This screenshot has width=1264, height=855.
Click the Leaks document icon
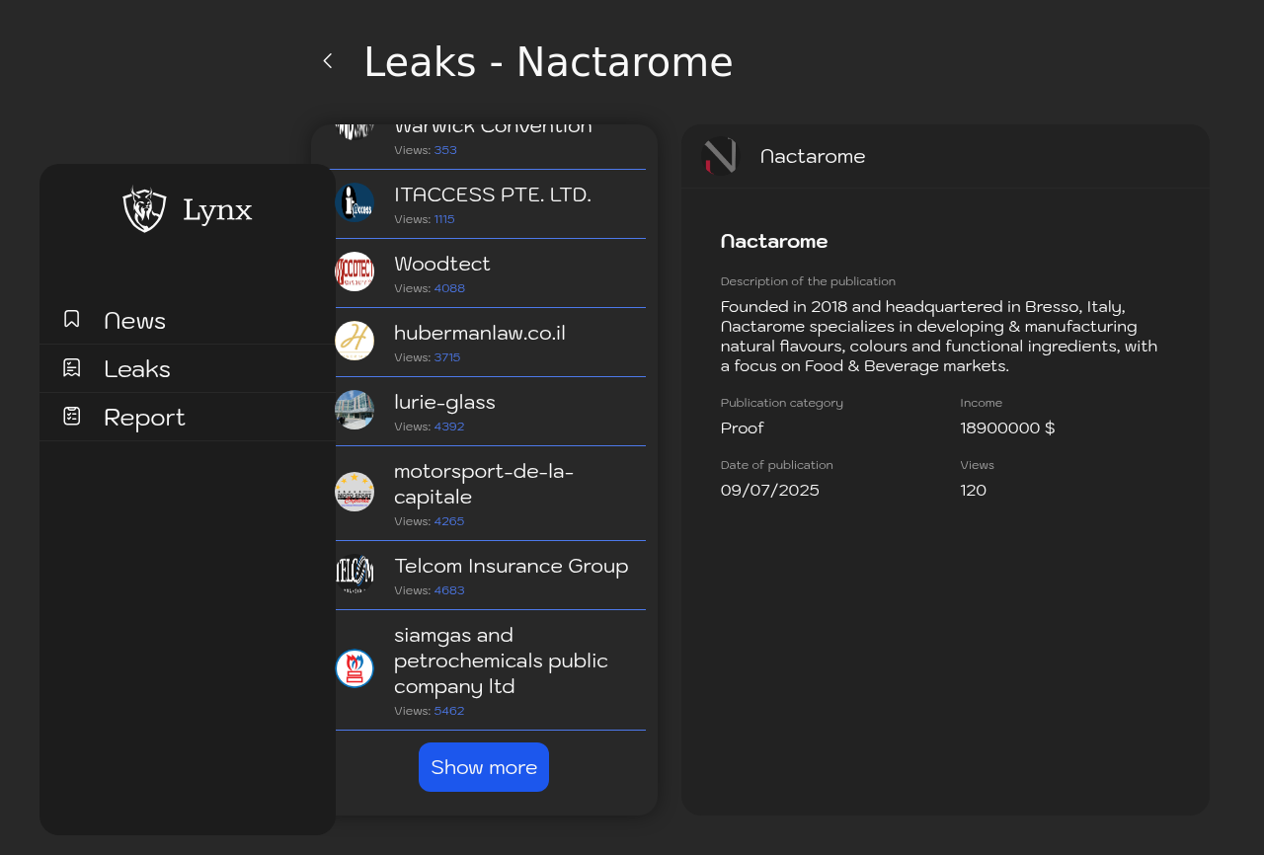click(72, 367)
